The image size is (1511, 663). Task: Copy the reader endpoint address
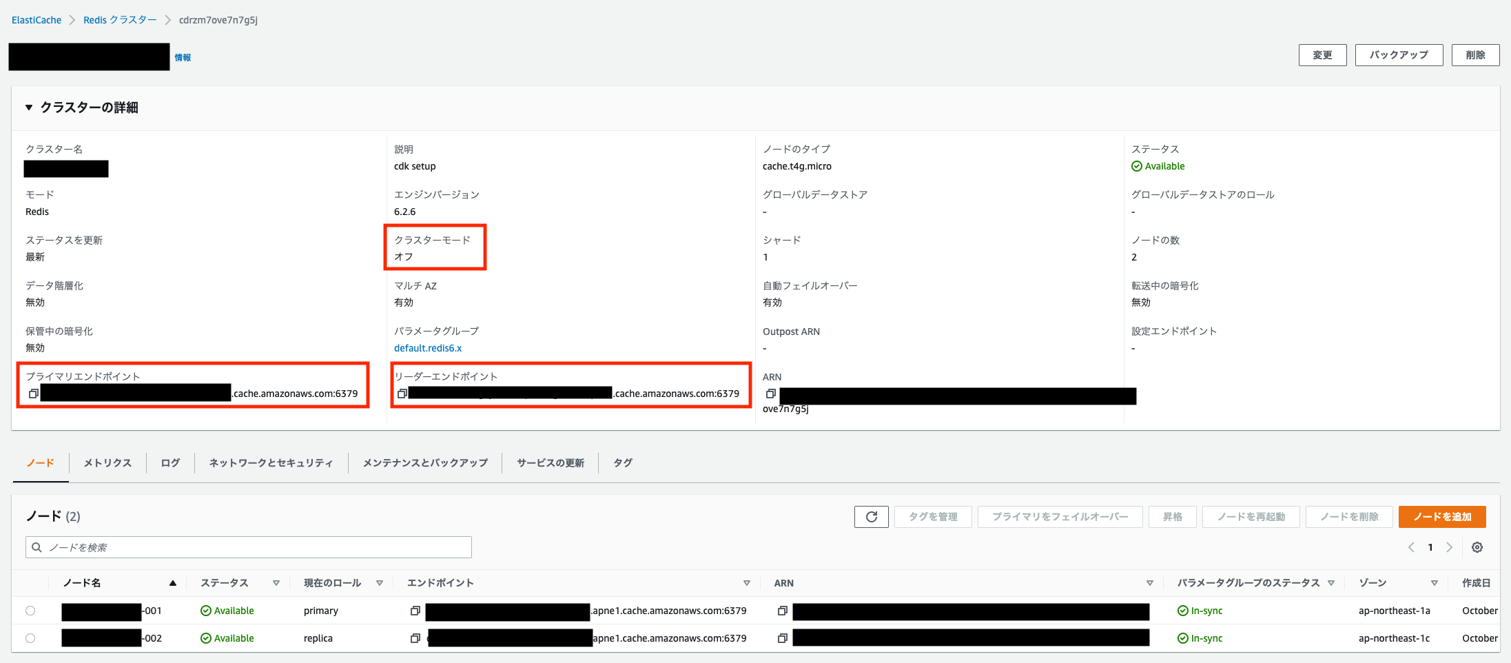(402, 394)
